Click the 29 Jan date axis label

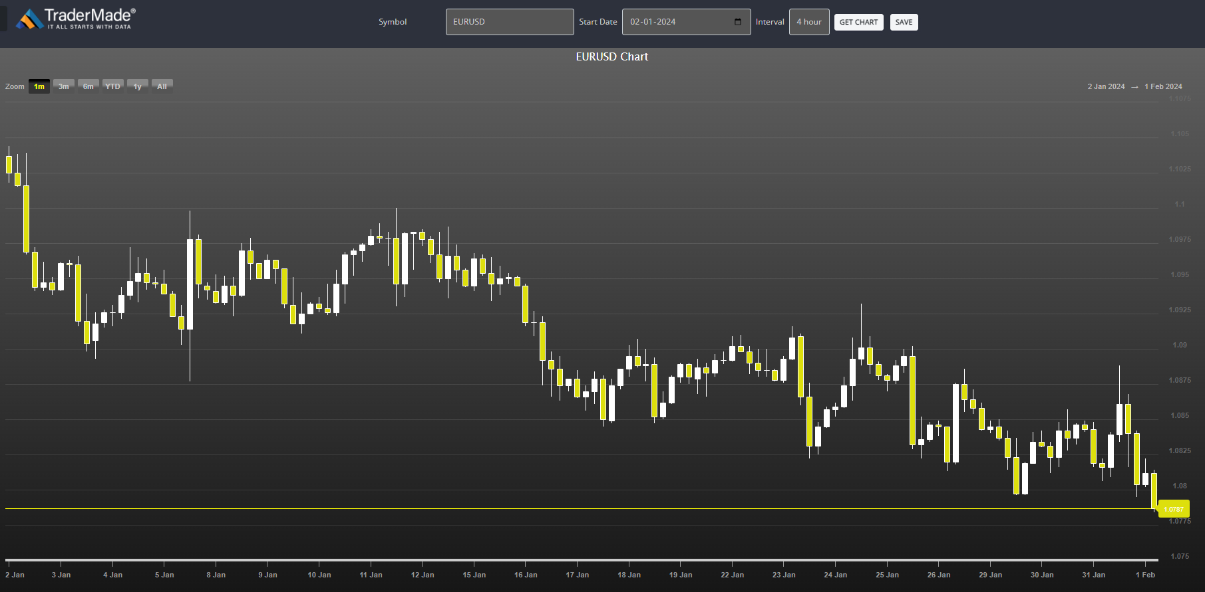990,575
